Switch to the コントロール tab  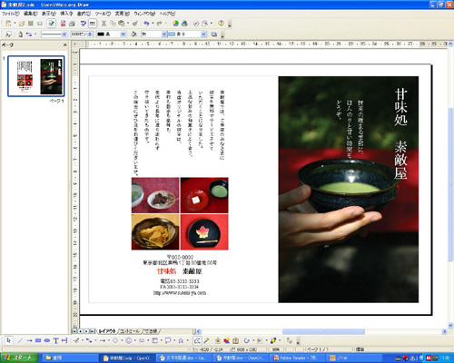[130, 331]
